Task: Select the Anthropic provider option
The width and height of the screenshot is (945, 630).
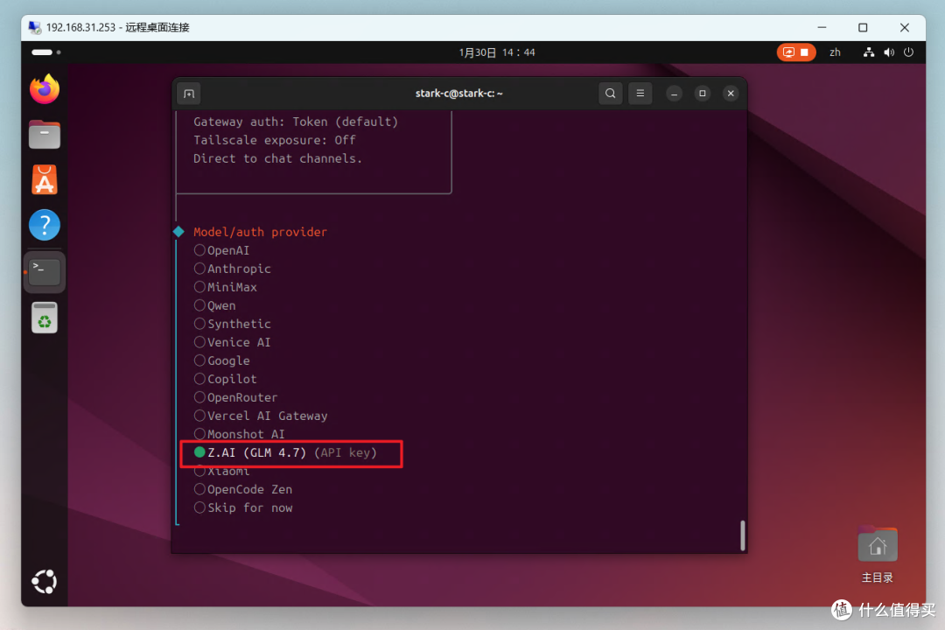Action: (232, 269)
